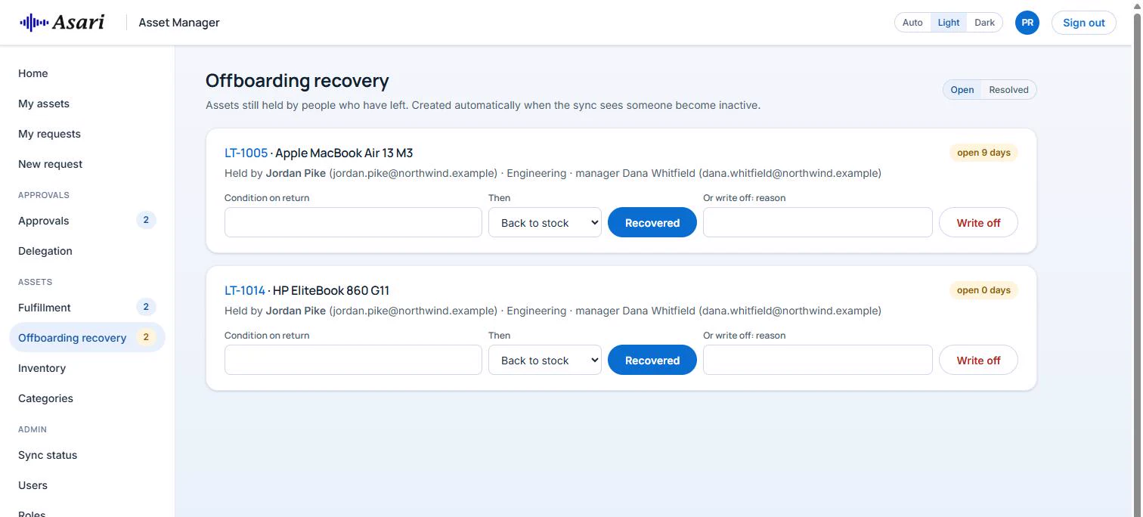Open Categories in sidebar
The width and height of the screenshot is (1143, 517).
click(x=87, y=398)
